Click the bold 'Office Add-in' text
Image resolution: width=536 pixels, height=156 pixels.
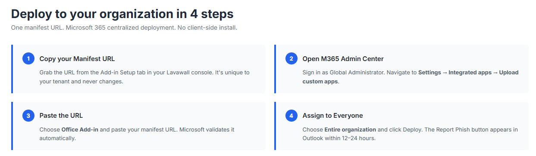79,129
